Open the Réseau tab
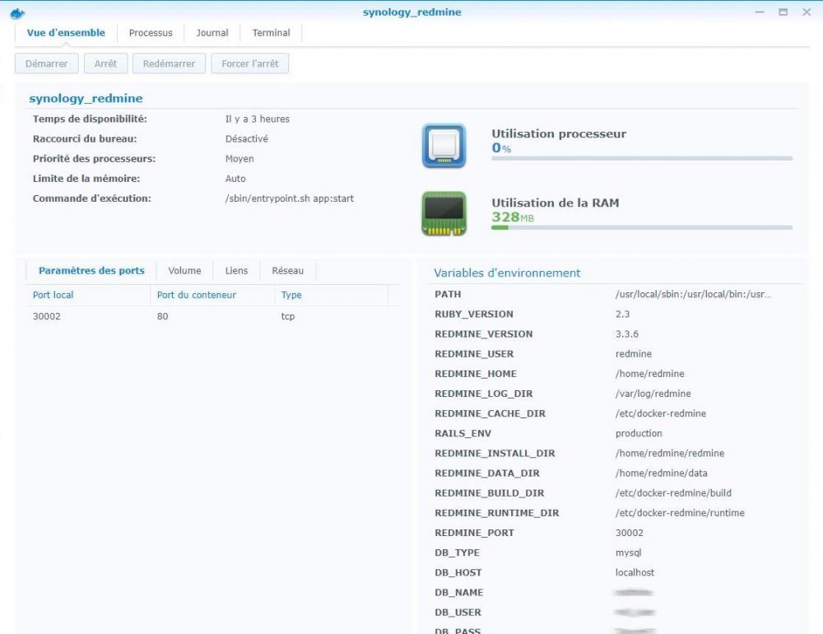This screenshot has width=823, height=634. tap(287, 271)
